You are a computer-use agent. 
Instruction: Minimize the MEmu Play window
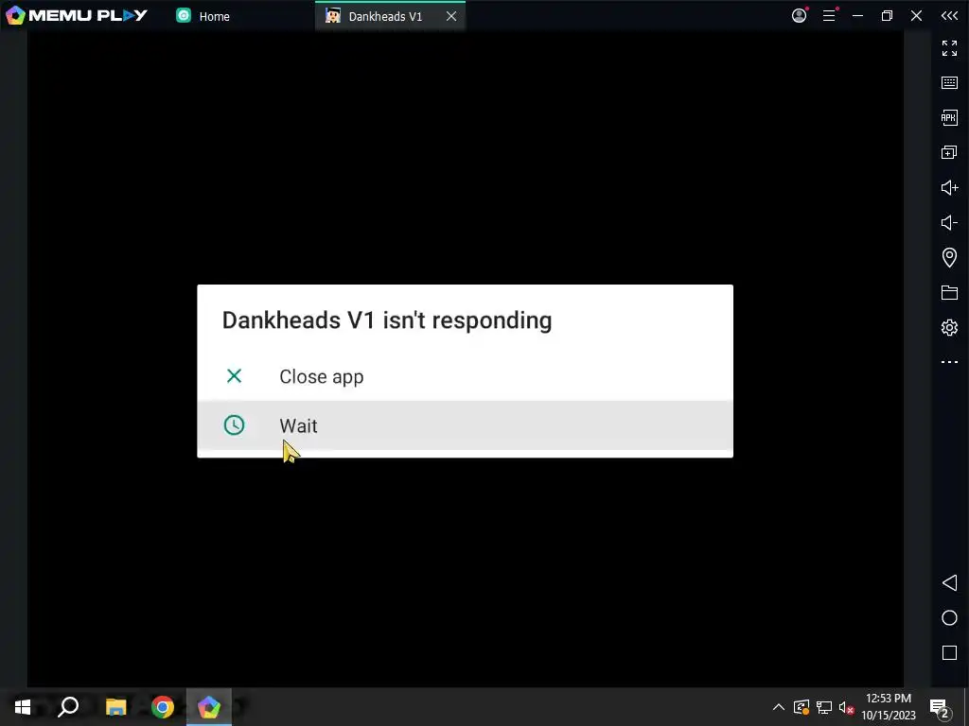(857, 16)
